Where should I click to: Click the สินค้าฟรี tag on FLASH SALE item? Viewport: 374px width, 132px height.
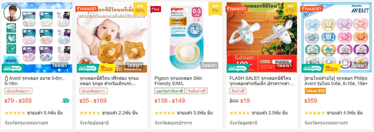pos(238,91)
